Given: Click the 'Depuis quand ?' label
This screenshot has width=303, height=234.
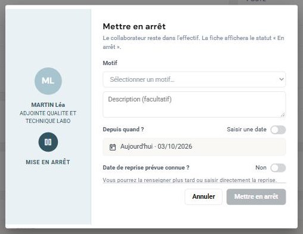Looking at the screenshot, I should point(123,130).
